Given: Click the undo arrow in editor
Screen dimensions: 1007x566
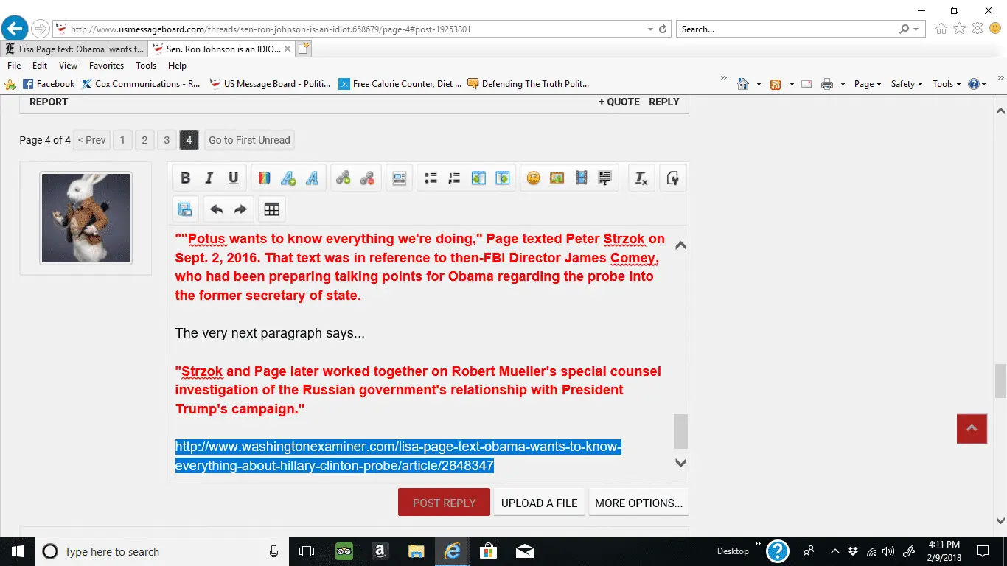Looking at the screenshot, I should coord(216,209).
